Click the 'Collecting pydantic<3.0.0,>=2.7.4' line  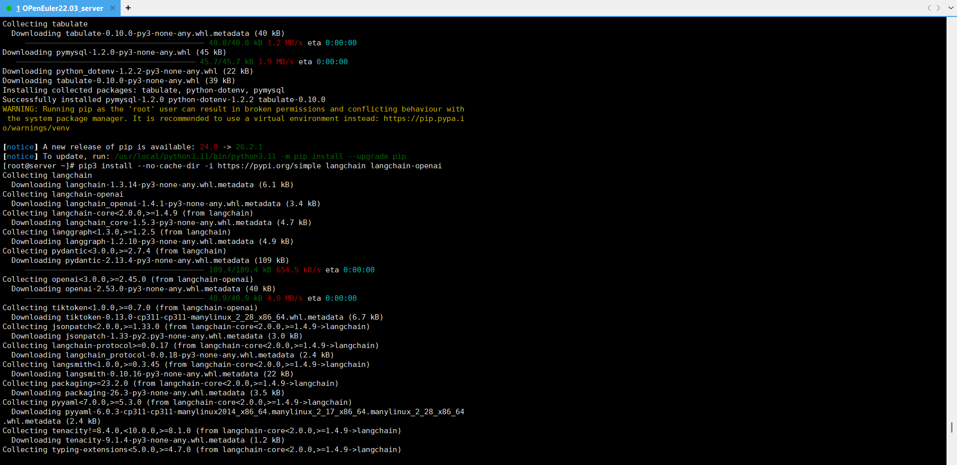[x=114, y=251]
